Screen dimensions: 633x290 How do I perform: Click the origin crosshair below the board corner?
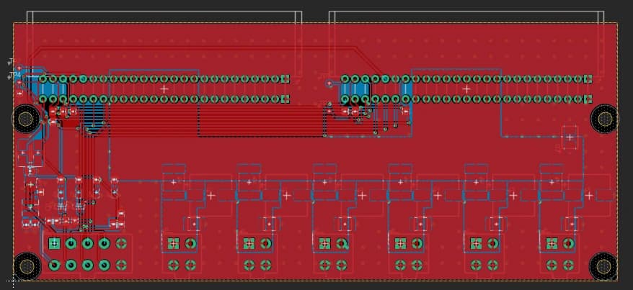[x=13, y=281]
